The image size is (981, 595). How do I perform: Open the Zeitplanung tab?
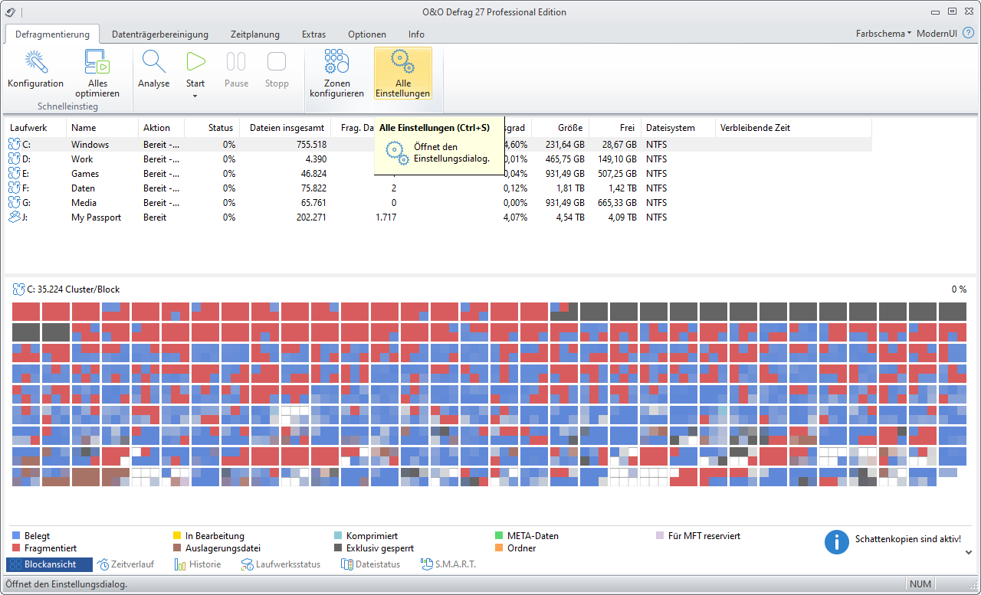click(255, 34)
